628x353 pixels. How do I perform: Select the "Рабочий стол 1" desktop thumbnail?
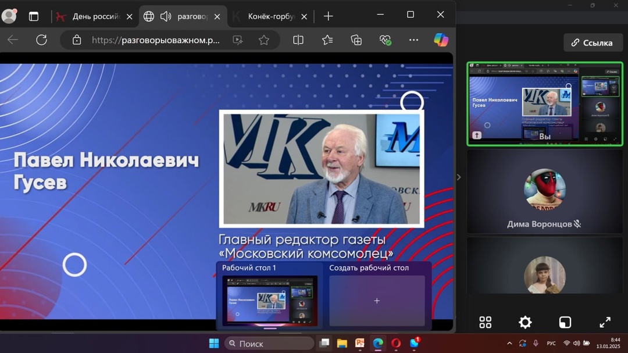point(270,301)
